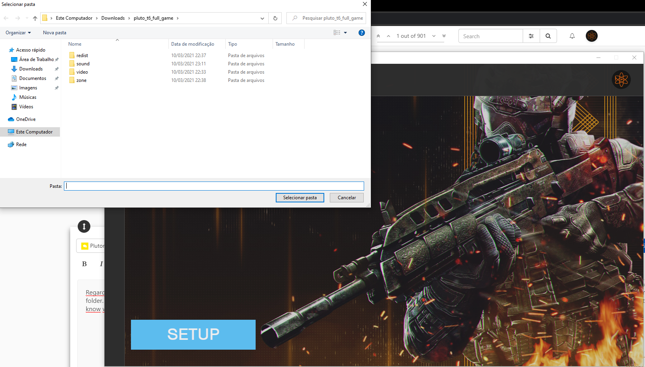Open Músicas in sidebar

28,97
